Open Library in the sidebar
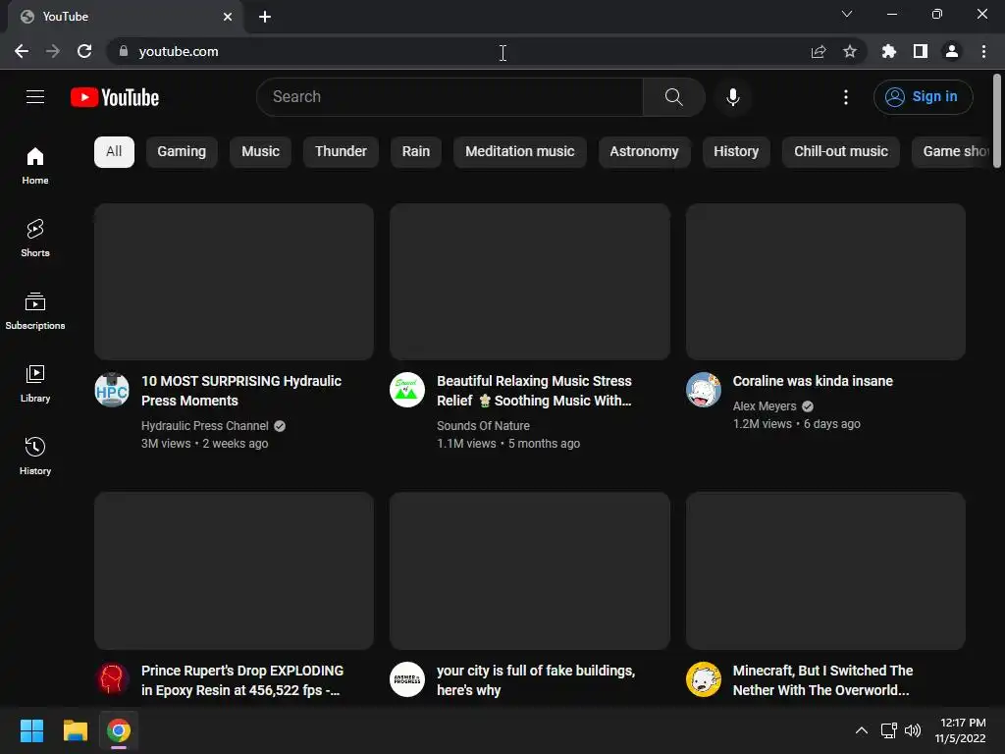The width and height of the screenshot is (1005, 754). pyautogui.click(x=35, y=384)
